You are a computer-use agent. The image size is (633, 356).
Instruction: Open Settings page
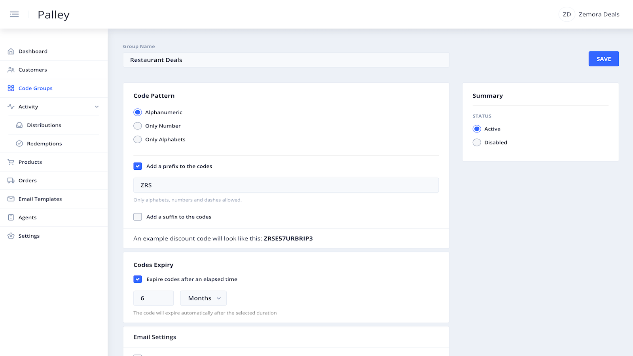pyautogui.click(x=29, y=236)
